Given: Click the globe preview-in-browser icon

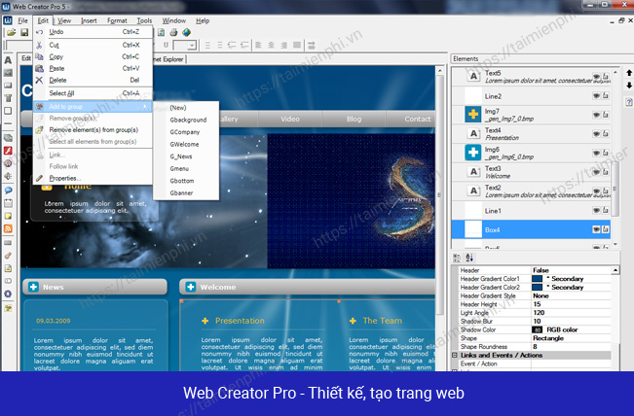Looking at the screenshot, I should (186, 32).
